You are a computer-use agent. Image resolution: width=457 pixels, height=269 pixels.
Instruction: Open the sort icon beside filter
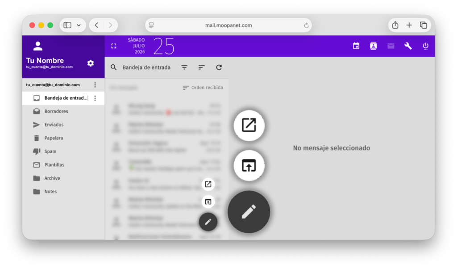click(x=201, y=67)
